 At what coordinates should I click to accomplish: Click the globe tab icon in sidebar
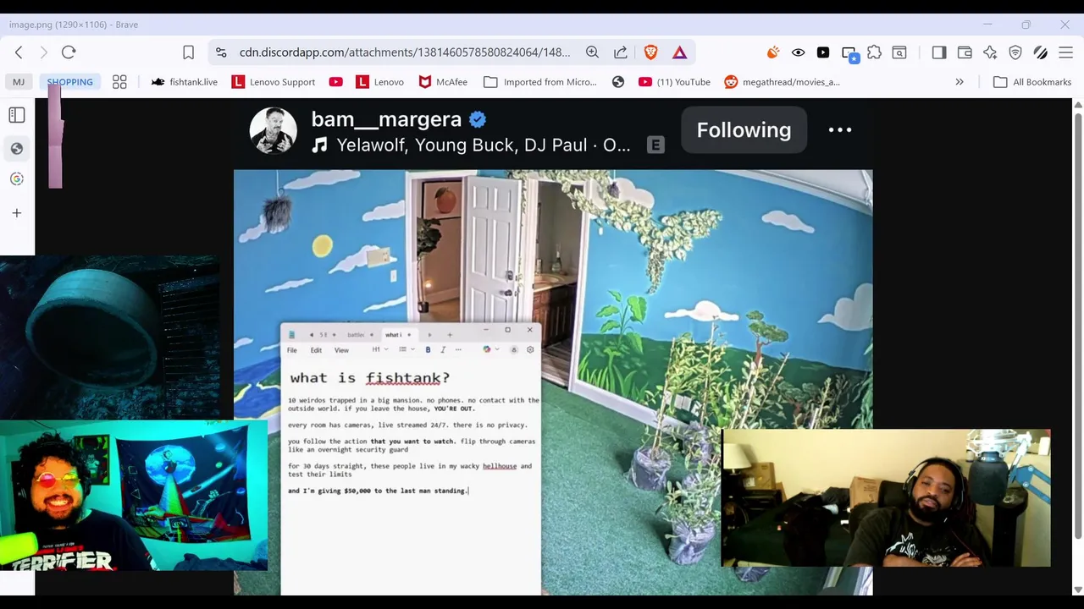pos(17,149)
